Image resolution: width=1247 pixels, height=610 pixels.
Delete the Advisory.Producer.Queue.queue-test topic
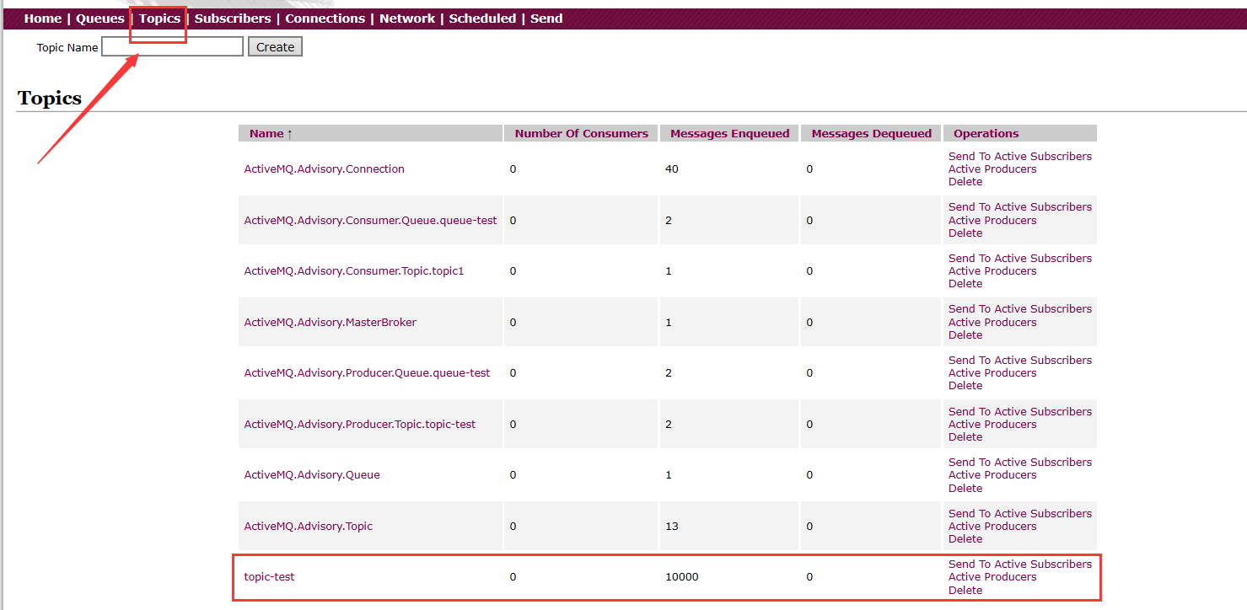point(965,386)
